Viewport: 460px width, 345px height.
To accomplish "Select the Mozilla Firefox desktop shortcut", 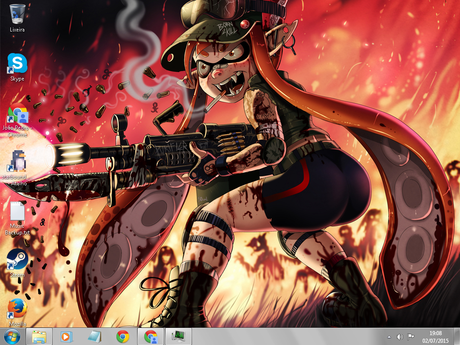I will tap(17, 309).
